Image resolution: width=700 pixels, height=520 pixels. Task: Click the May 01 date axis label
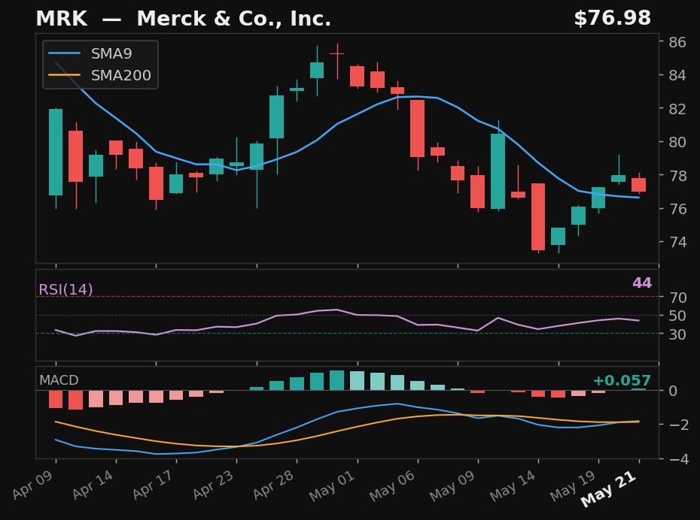333,485
